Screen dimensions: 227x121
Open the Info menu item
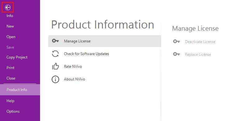10,16
